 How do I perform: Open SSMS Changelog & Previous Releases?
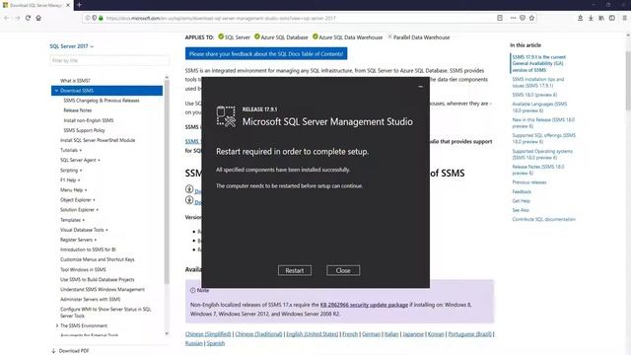tap(102, 101)
